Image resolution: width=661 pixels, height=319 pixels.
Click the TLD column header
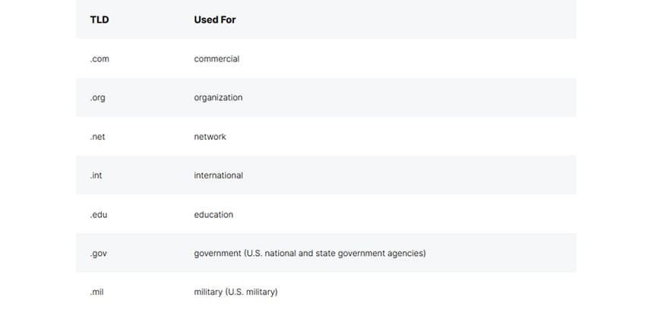coord(100,20)
